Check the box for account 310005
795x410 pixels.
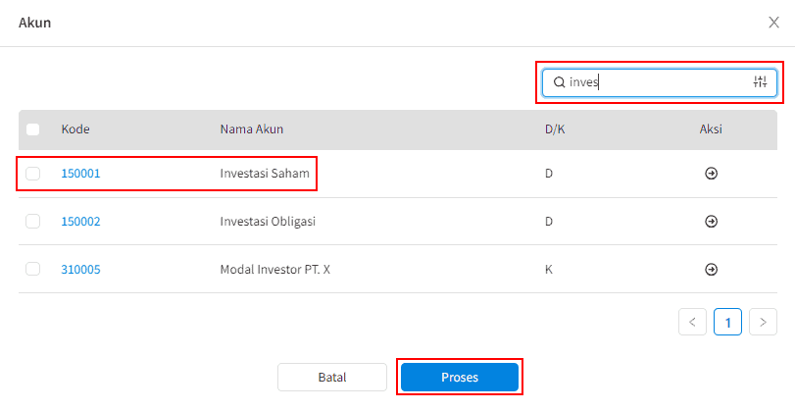click(33, 269)
